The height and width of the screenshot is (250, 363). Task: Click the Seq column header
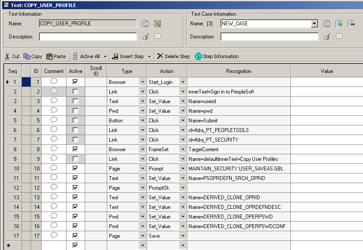[13, 71]
